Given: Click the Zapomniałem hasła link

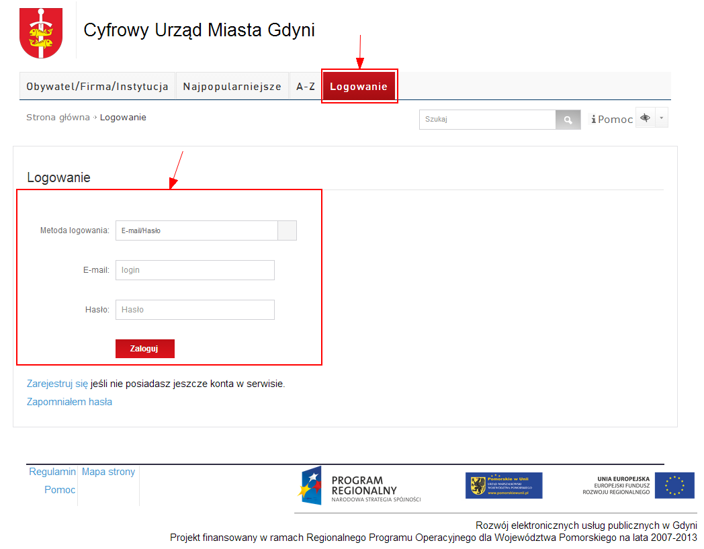Looking at the screenshot, I should pyautogui.click(x=69, y=402).
